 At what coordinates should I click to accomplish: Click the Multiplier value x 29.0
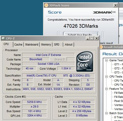(35, 107)
